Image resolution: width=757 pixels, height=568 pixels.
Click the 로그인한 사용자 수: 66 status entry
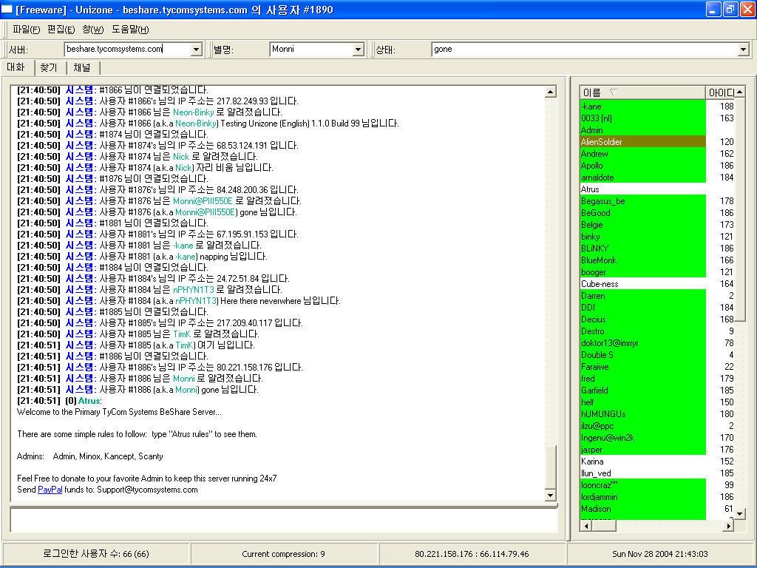tap(96, 554)
